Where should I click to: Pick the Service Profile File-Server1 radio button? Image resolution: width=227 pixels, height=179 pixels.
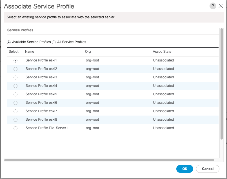(15, 128)
